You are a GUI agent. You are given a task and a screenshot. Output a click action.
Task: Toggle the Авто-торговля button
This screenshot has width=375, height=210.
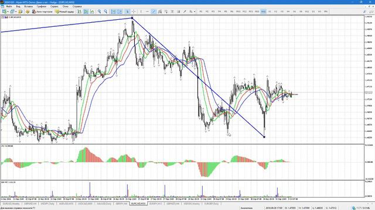(x=42, y=12)
